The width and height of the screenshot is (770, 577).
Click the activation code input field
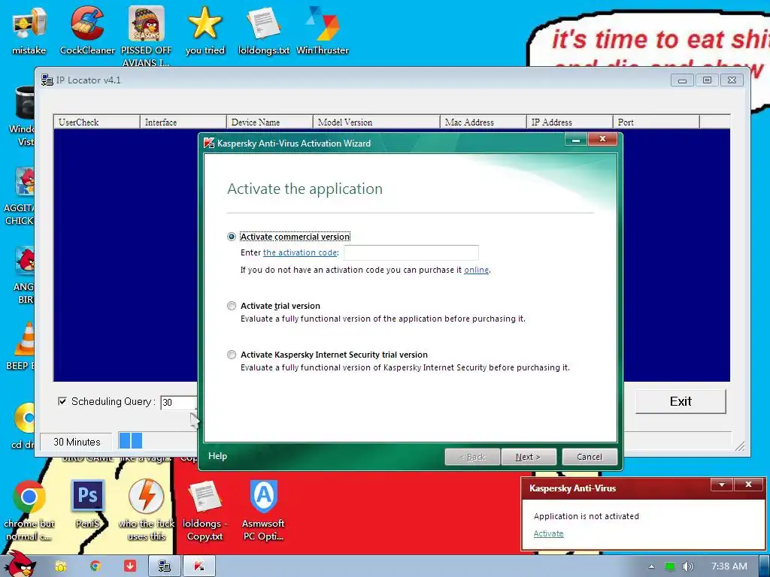411,252
